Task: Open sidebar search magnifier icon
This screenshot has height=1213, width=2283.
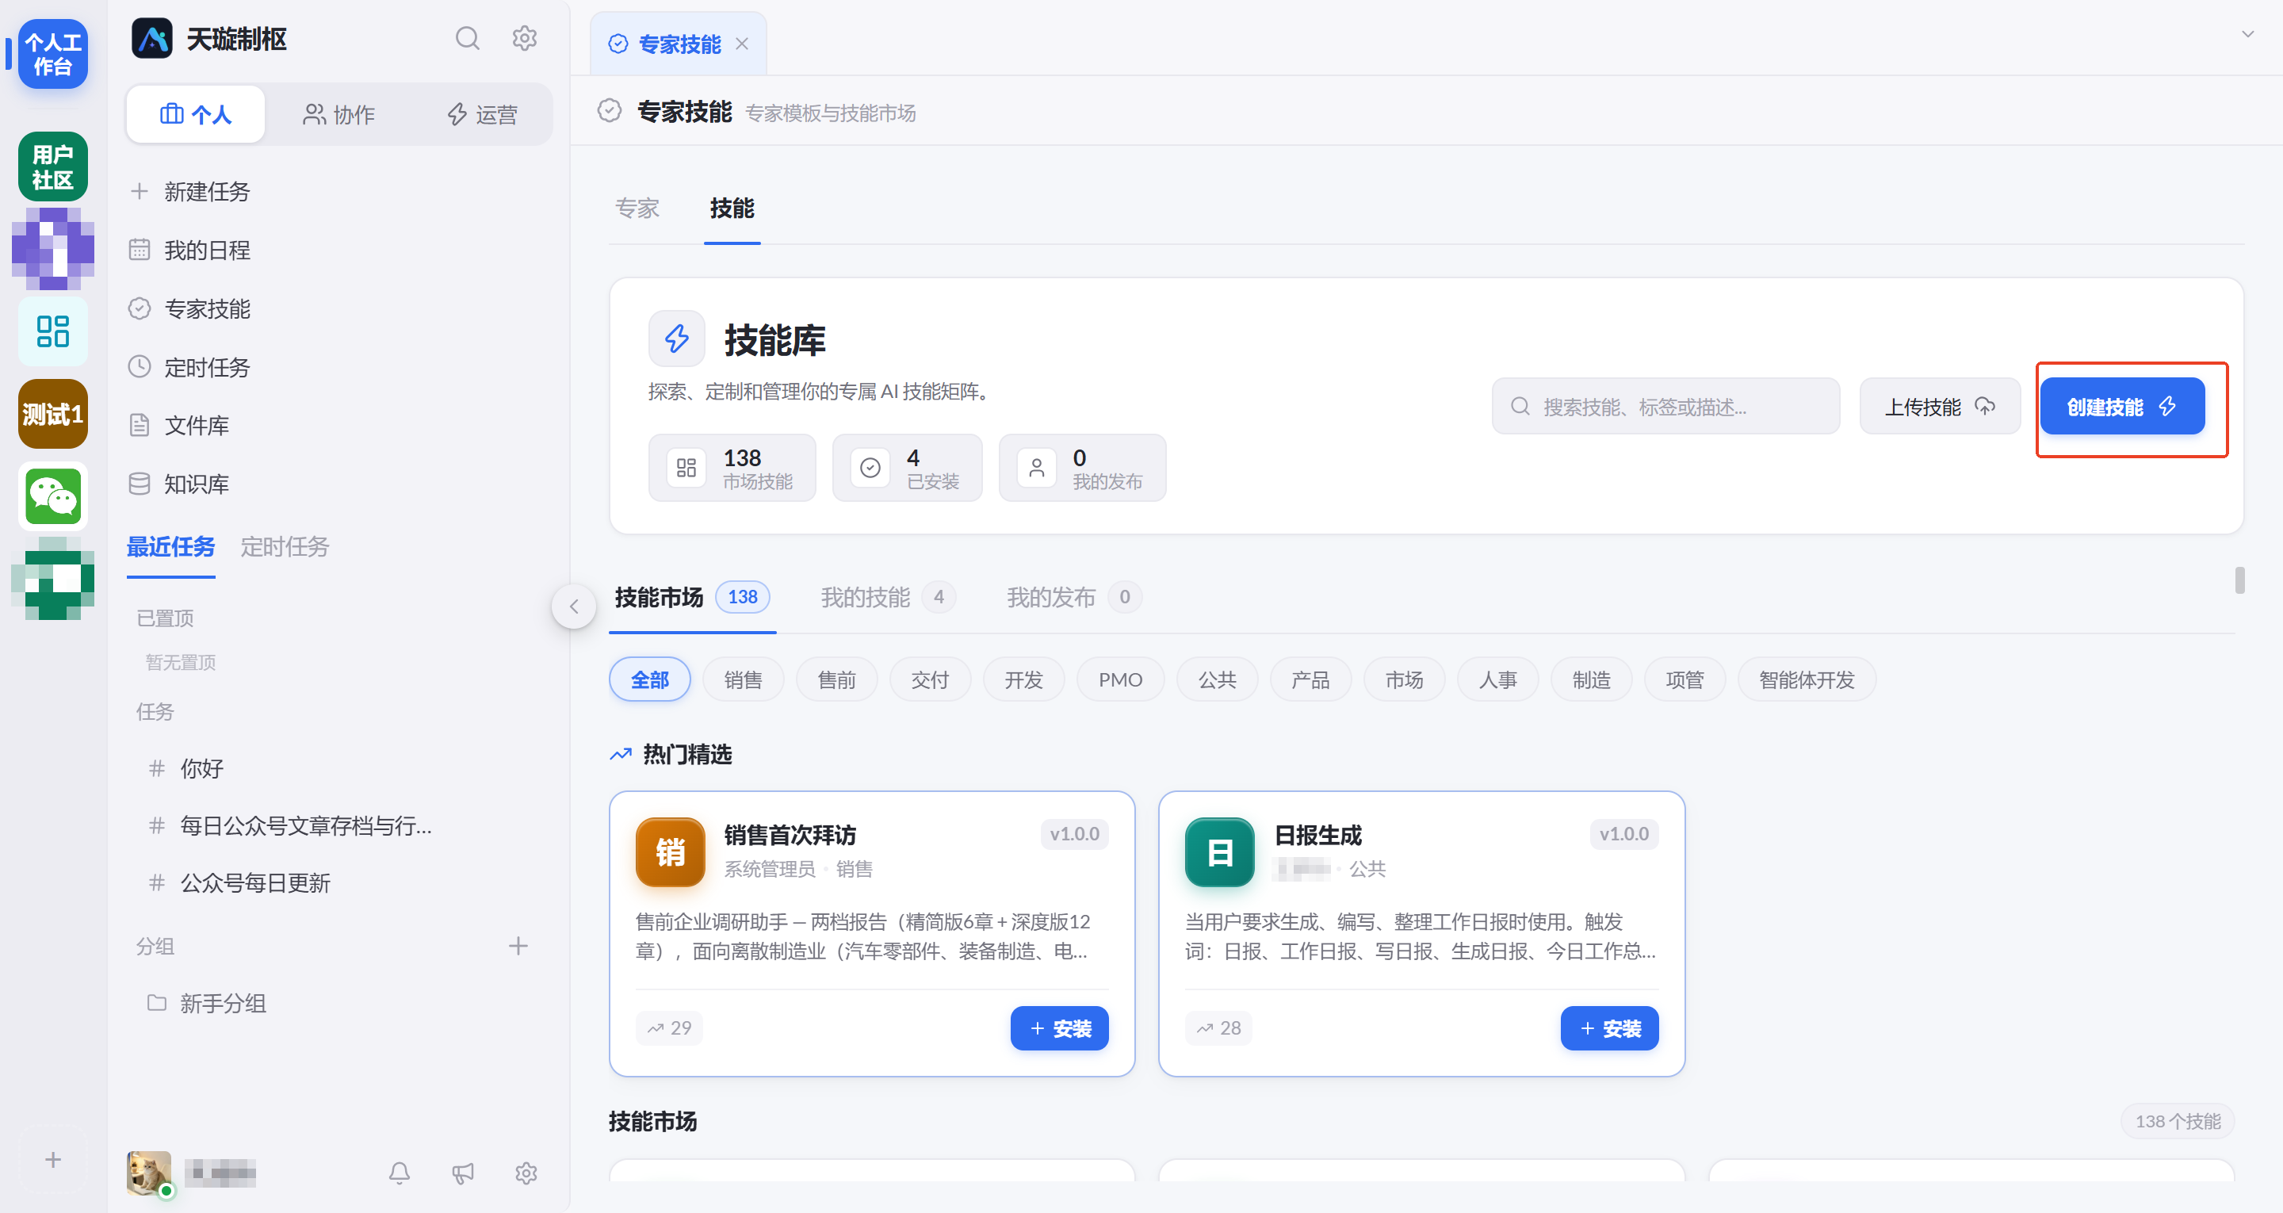Action: point(468,39)
